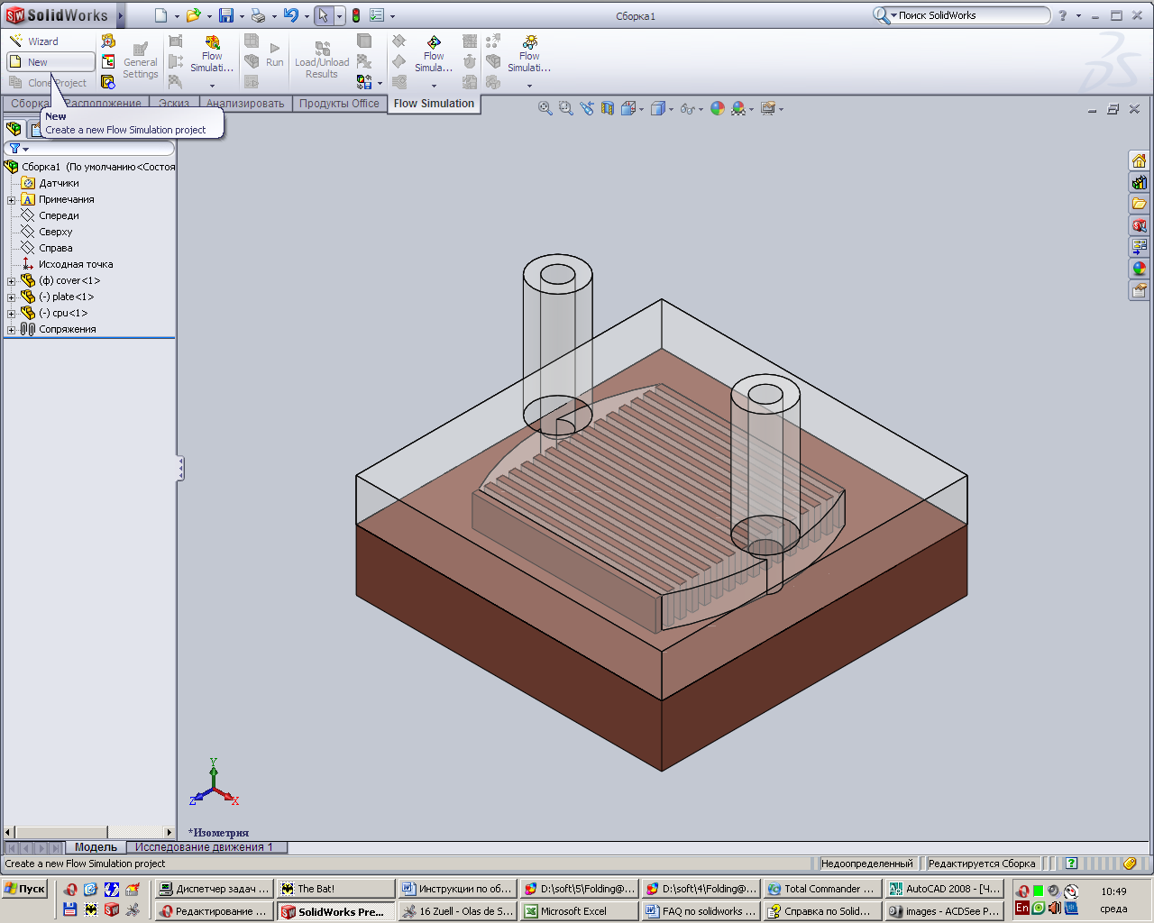Open the Search task pane icon
1154x923 pixels.
pos(1139,225)
